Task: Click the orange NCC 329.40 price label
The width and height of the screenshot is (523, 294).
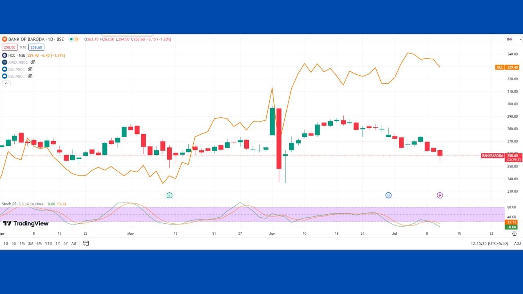Action: click(x=507, y=67)
